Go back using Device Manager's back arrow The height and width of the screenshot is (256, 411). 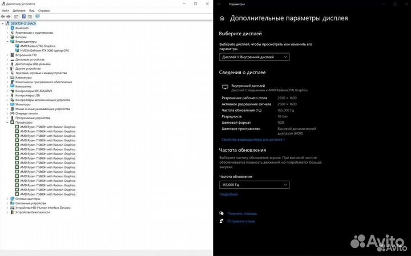[3, 17]
